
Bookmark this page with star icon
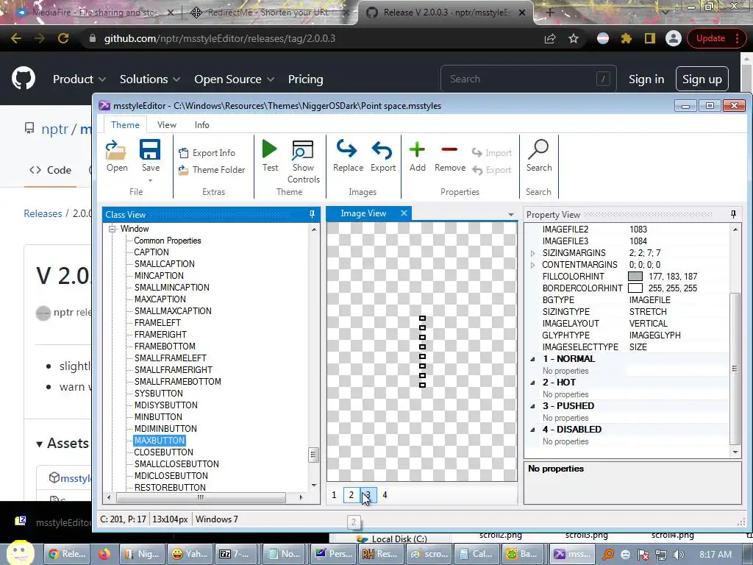pos(574,38)
